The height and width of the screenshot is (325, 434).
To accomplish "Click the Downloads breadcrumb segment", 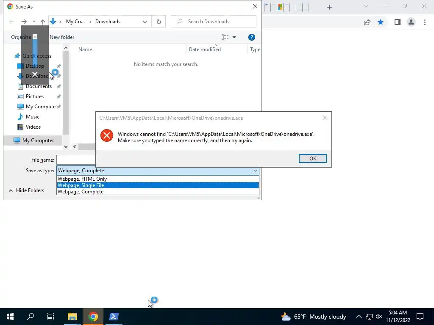I will (108, 22).
